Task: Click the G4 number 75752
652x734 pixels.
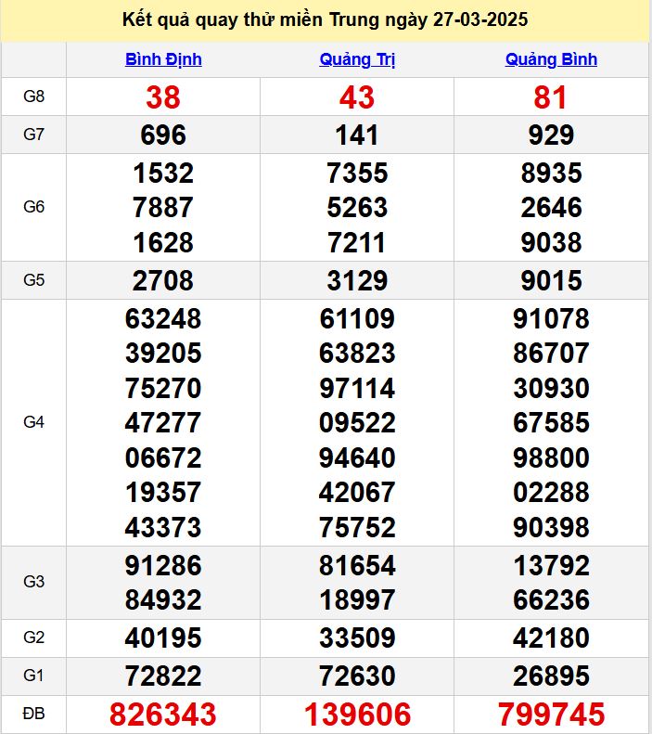Action: tap(357, 528)
